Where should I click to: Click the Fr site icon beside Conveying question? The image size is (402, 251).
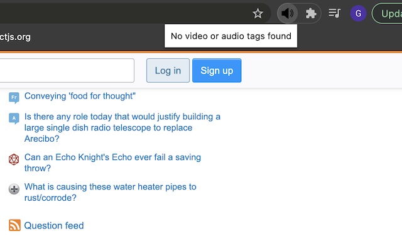14,97
